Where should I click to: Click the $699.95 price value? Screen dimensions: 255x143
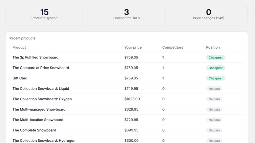131,130
